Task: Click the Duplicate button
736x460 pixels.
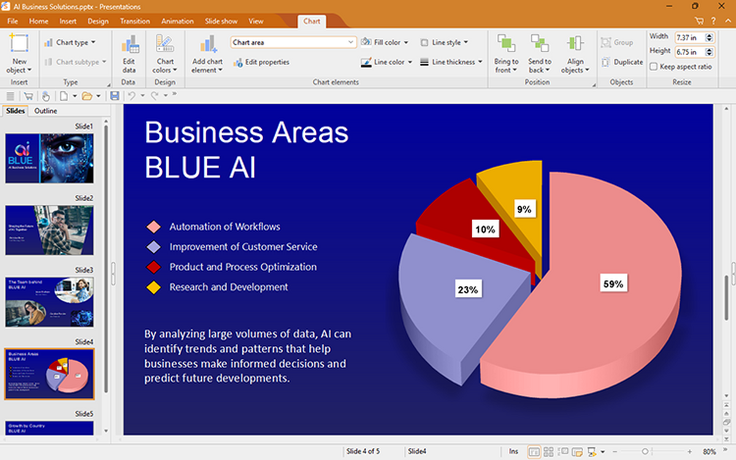Action: (622, 62)
